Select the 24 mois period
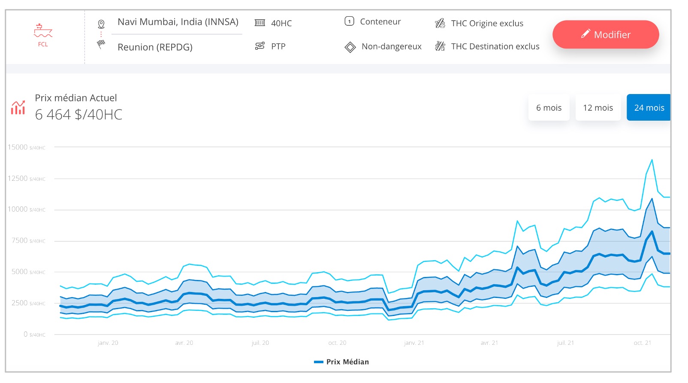The height and width of the screenshot is (383, 688). [649, 107]
